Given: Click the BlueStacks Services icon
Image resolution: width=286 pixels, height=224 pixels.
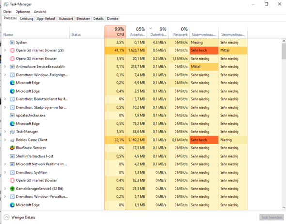Looking at the screenshot, I should 12,148.
